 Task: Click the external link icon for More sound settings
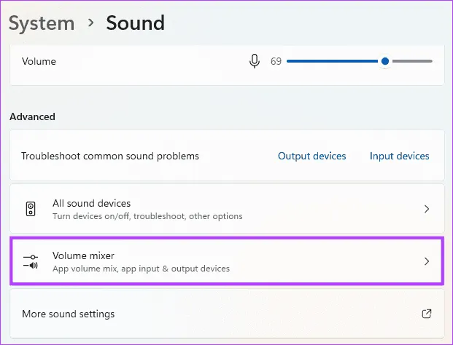[x=427, y=314]
